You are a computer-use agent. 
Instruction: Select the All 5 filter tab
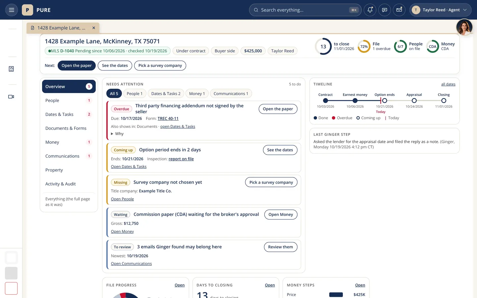[x=114, y=94]
